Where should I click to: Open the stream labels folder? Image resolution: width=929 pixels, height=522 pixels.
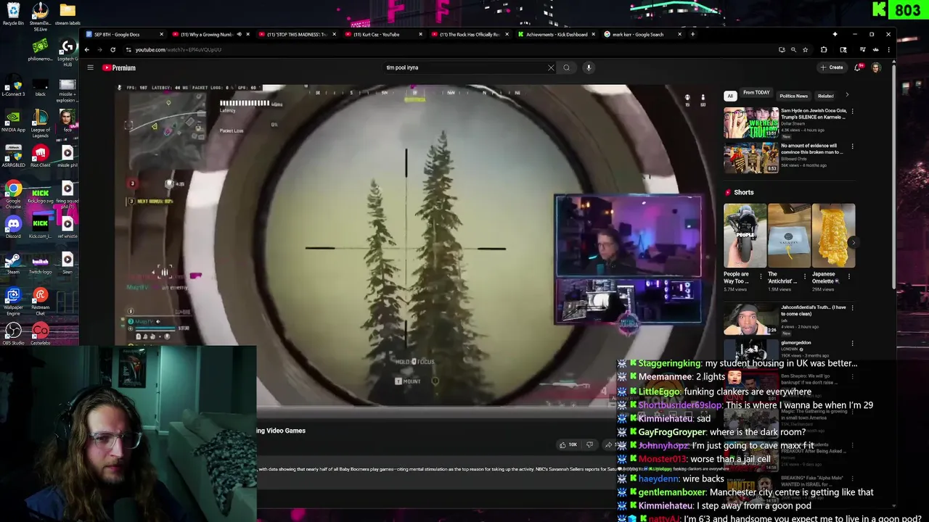click(67, 14)
